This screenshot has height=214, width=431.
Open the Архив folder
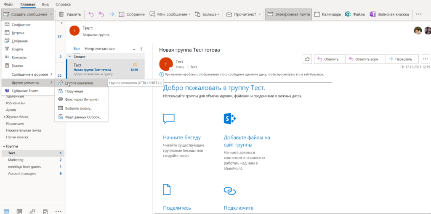pos(11,110)
